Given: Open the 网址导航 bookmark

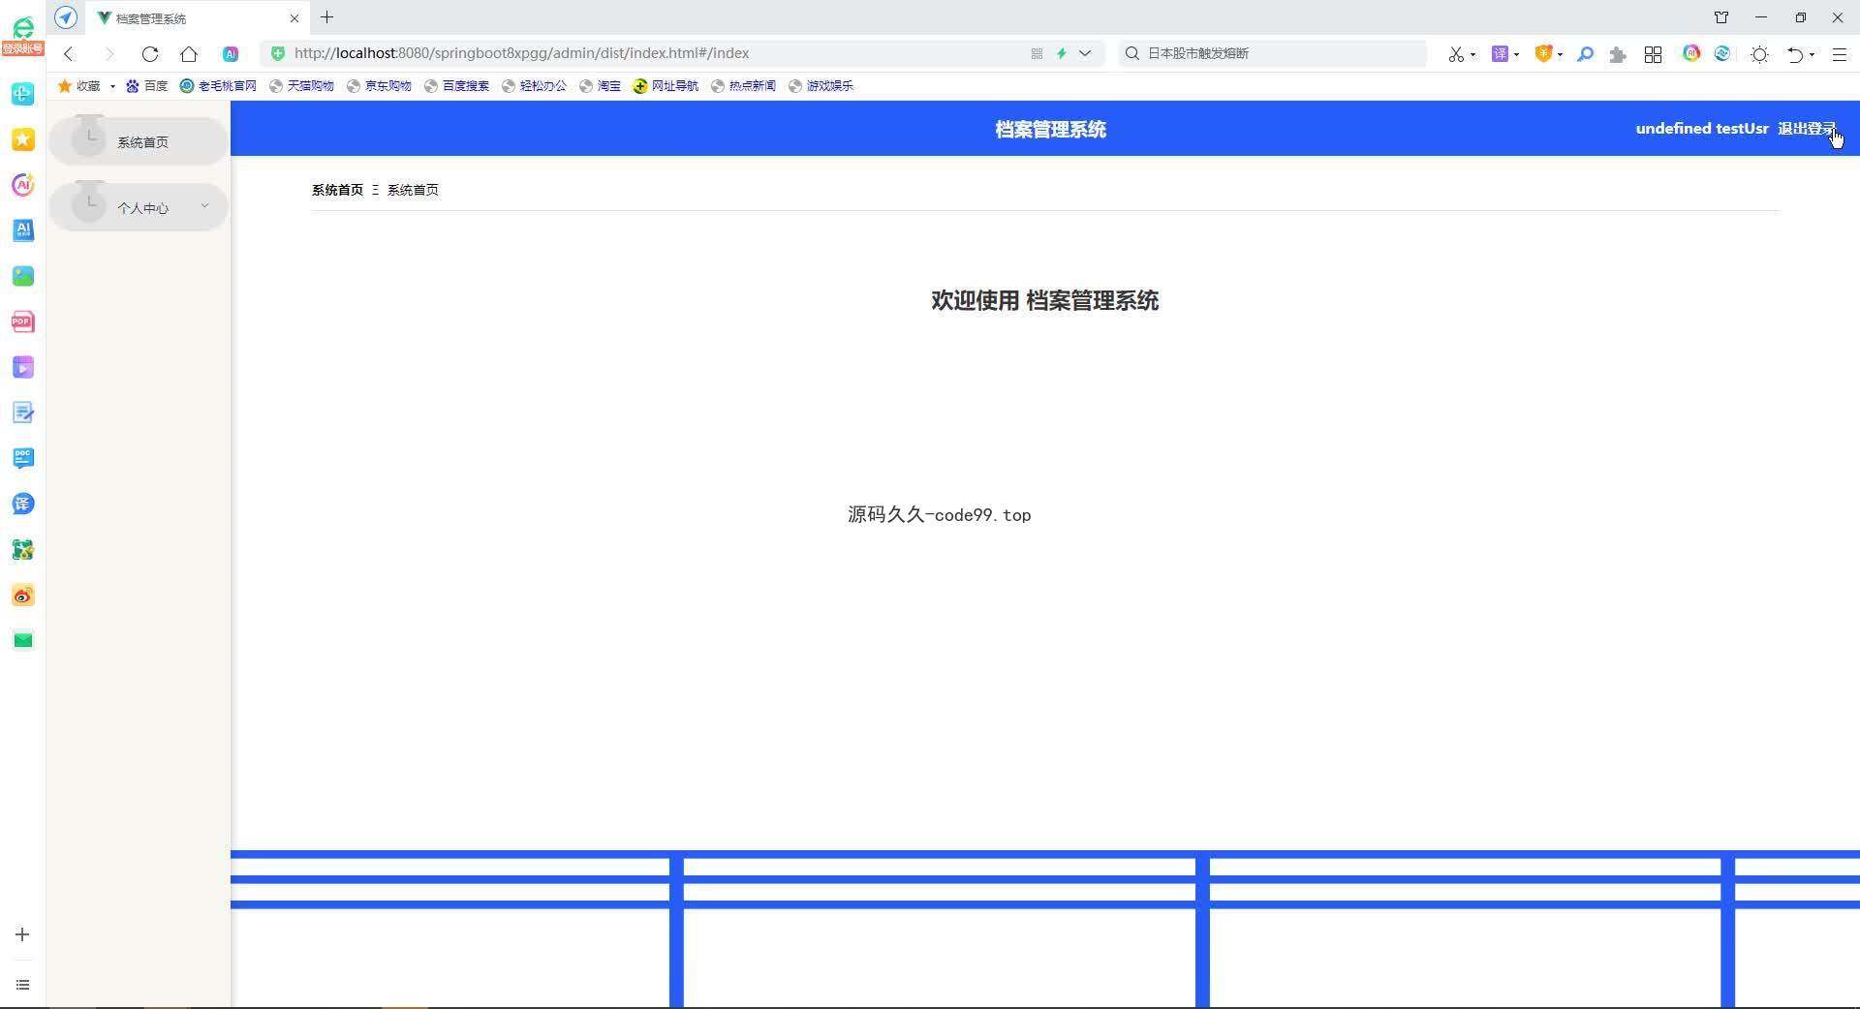Looking at the screenshot, I should (666, 86).
